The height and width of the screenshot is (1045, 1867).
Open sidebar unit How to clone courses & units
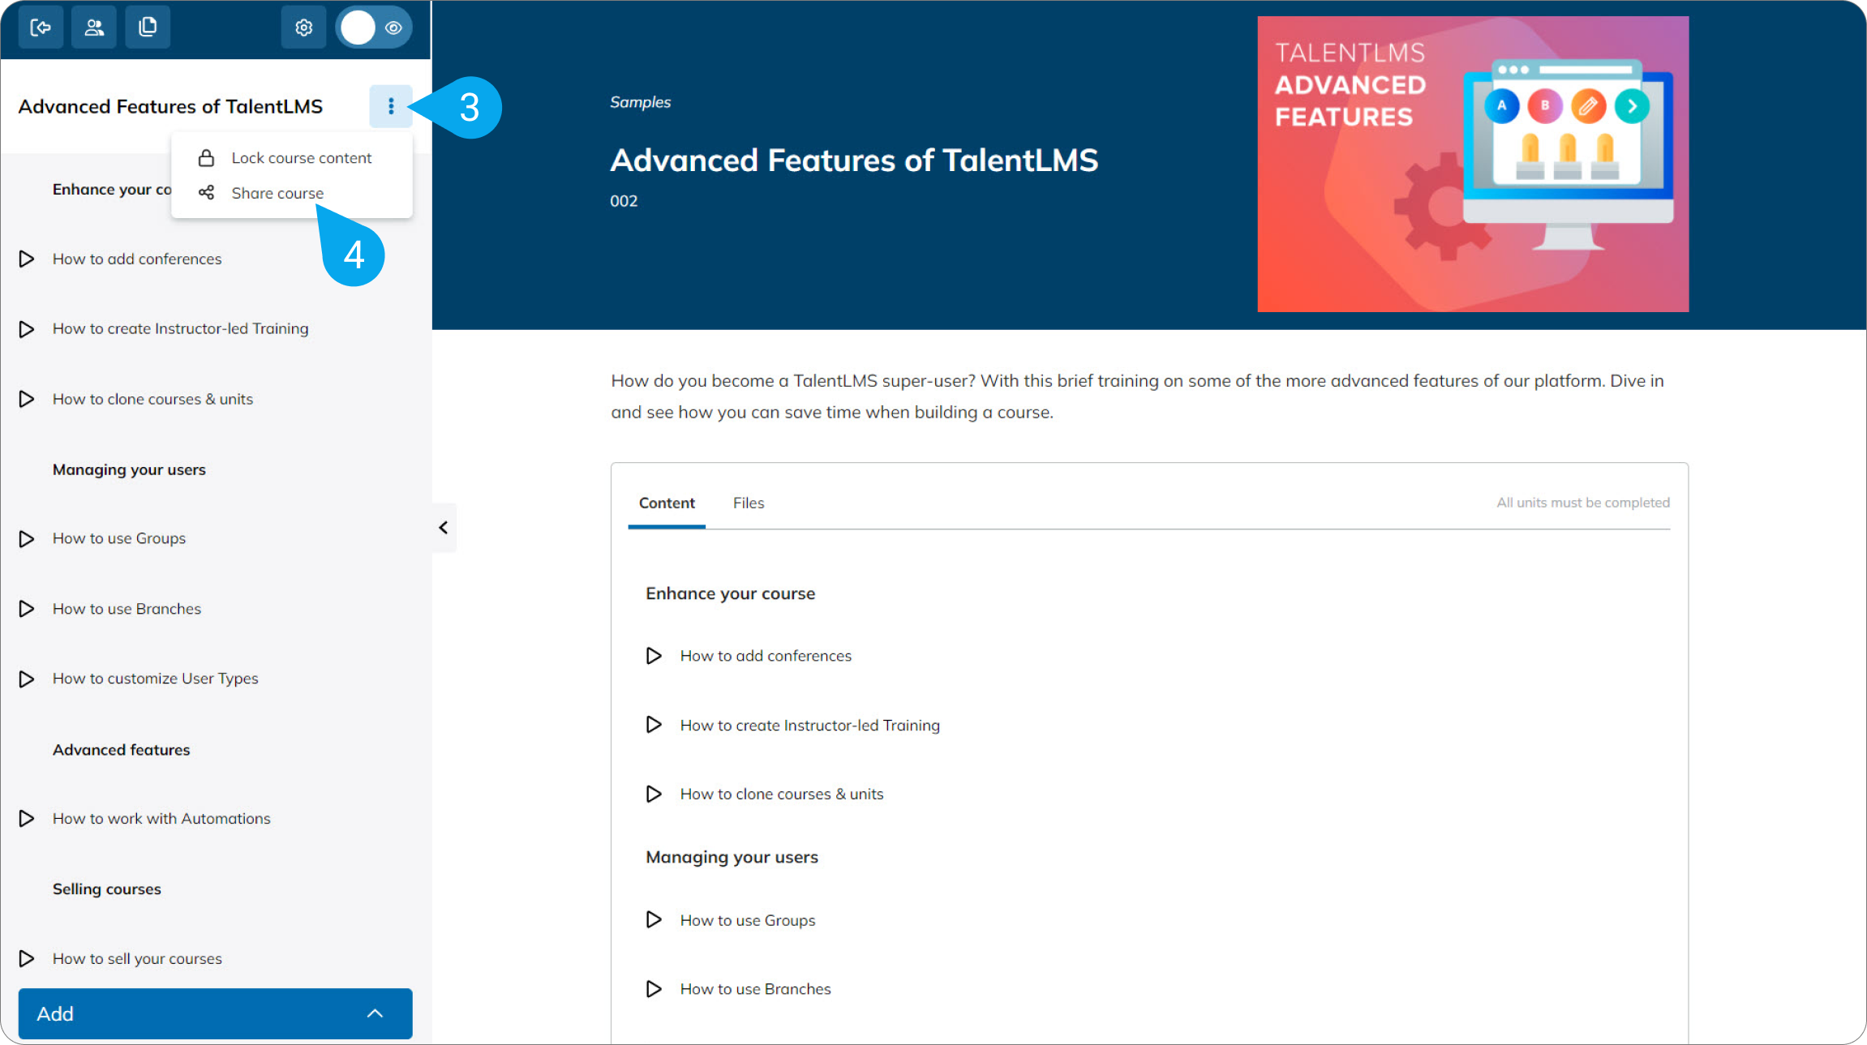[x=152, y=399]
